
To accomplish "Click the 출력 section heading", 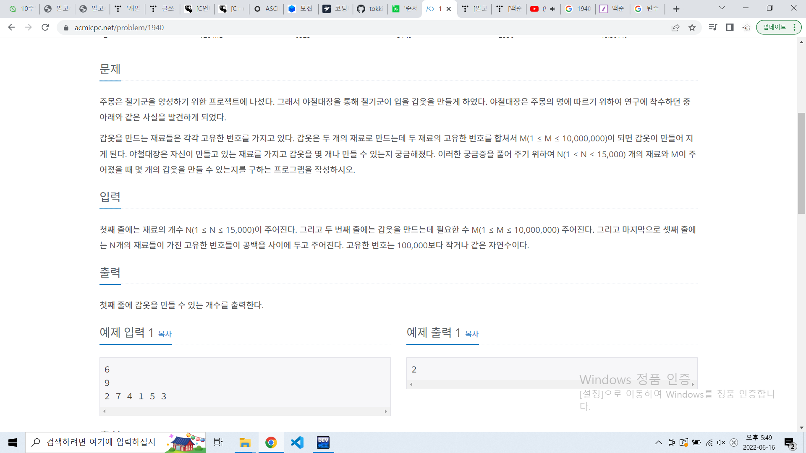I will coord(110,273).
